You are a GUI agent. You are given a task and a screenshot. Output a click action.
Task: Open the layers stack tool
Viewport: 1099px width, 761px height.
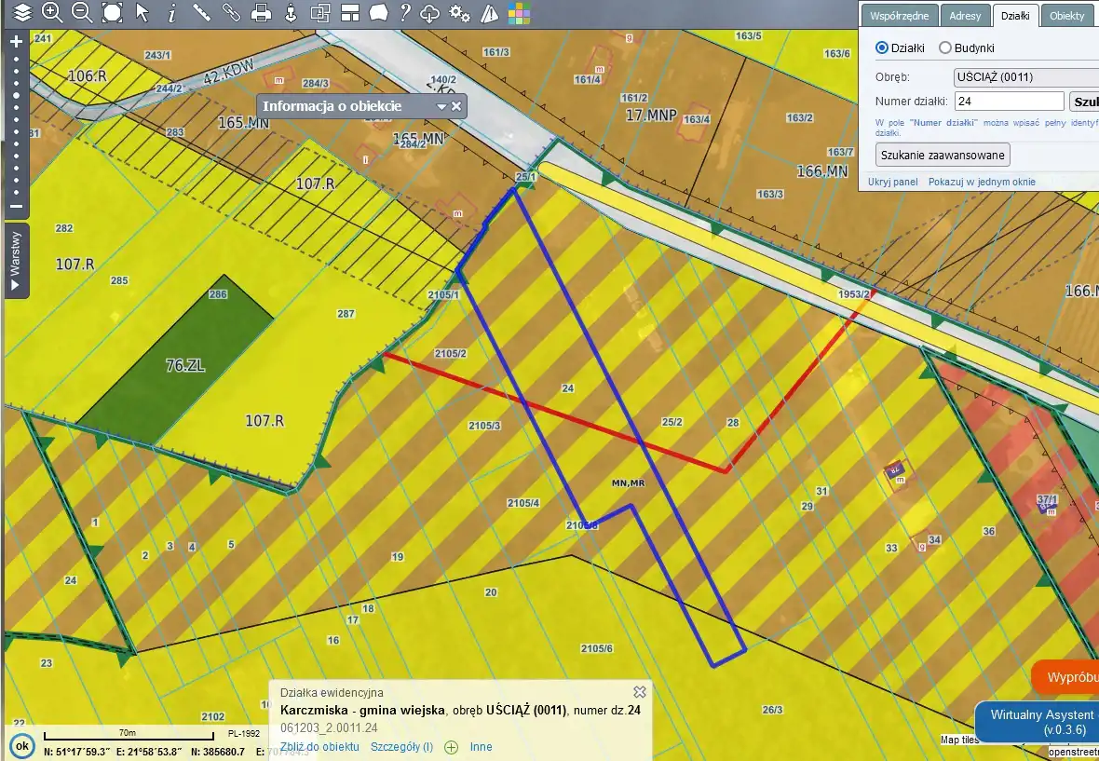22,13
